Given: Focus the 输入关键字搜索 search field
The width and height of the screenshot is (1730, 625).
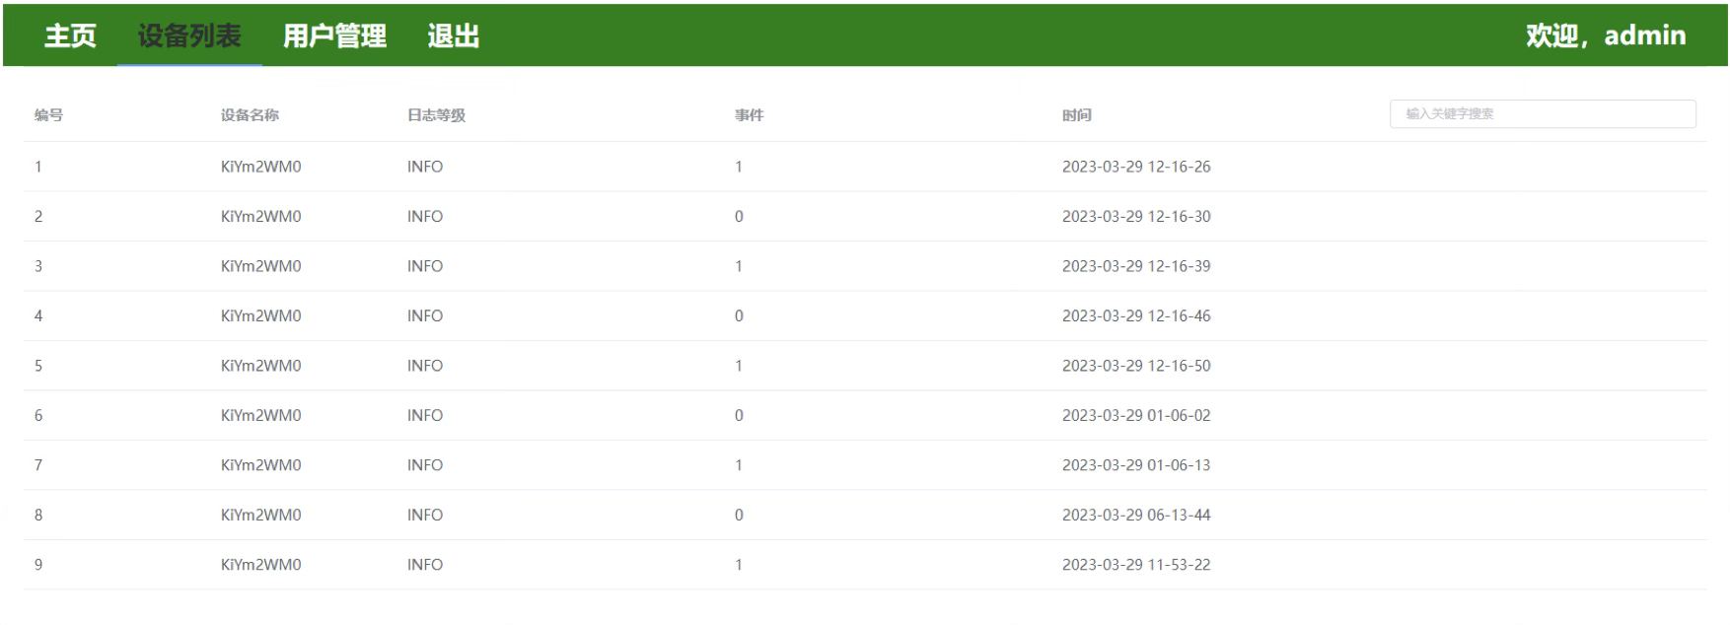Looking at the screenshot, I should (1542, 114).
